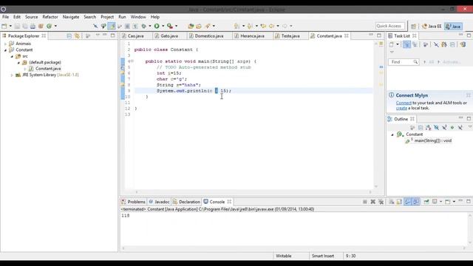Open the External Tools dropdown arrow
473x266 pixels.
[177, 27]
